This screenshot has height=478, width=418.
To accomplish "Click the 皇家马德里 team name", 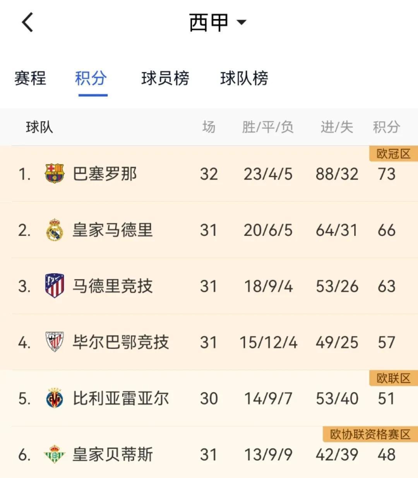I will coord(111,230).
